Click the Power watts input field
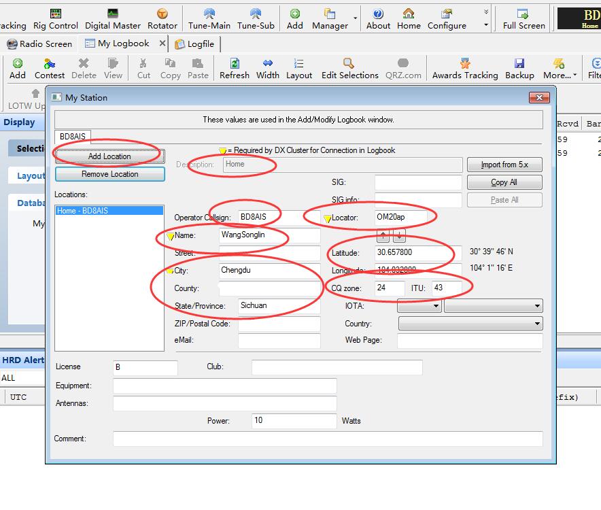This screenshot has width=601, height=510. pos(294,421)
